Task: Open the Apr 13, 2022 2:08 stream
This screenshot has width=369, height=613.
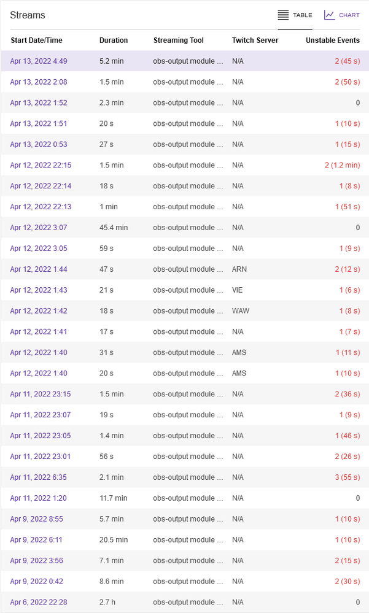Action: tap(39, 82)
